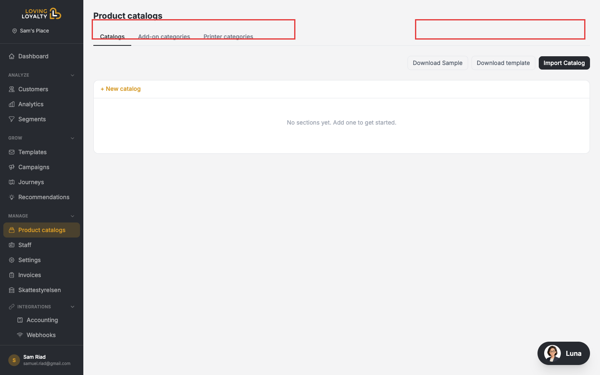Click the Skattestyrelsen building icon
Viewport: 600px width, 375px height.
point(12,290)
